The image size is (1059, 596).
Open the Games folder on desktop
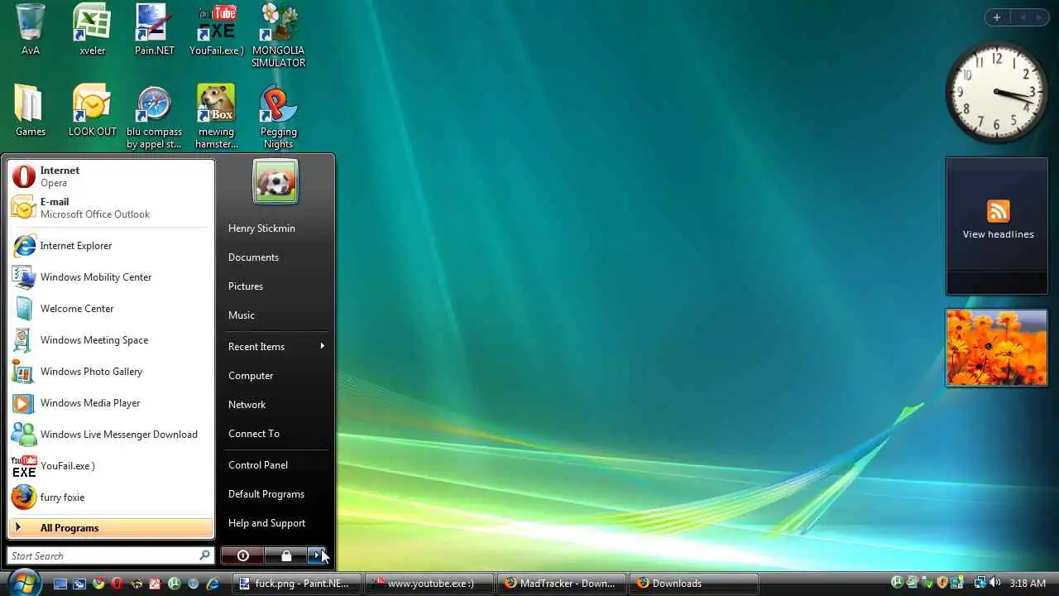31,110
